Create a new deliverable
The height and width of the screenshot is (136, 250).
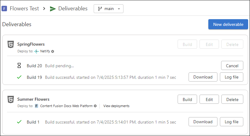pyautogui.click(x=228, y=24)
